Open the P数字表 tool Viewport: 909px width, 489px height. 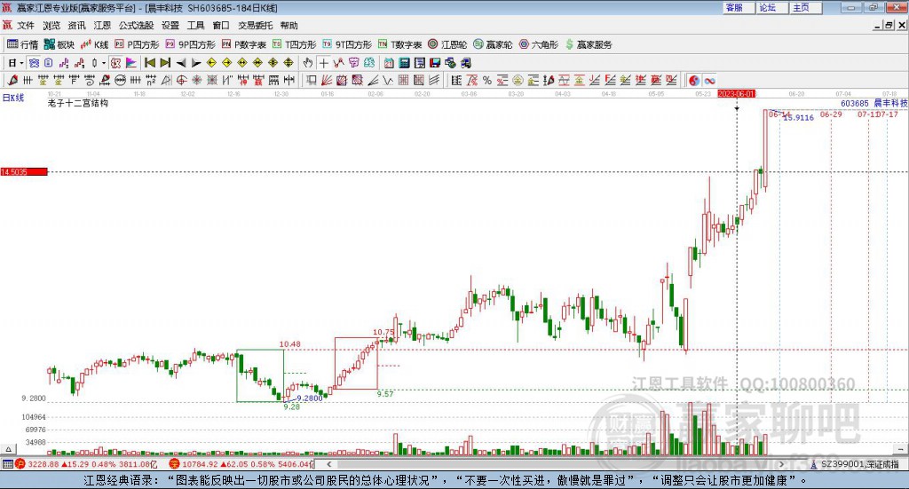pyautogui.click(x=243, y=44)
